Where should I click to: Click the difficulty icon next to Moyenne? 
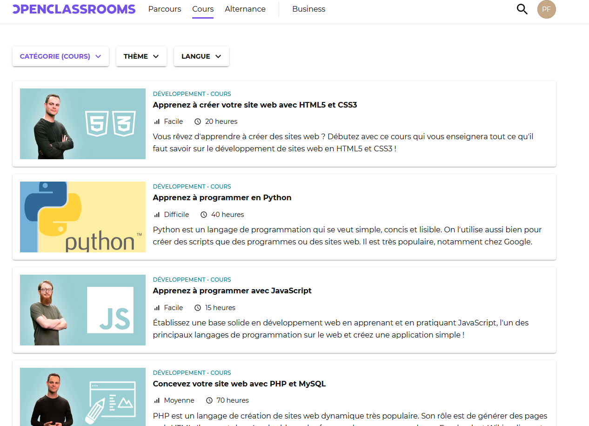156,400
